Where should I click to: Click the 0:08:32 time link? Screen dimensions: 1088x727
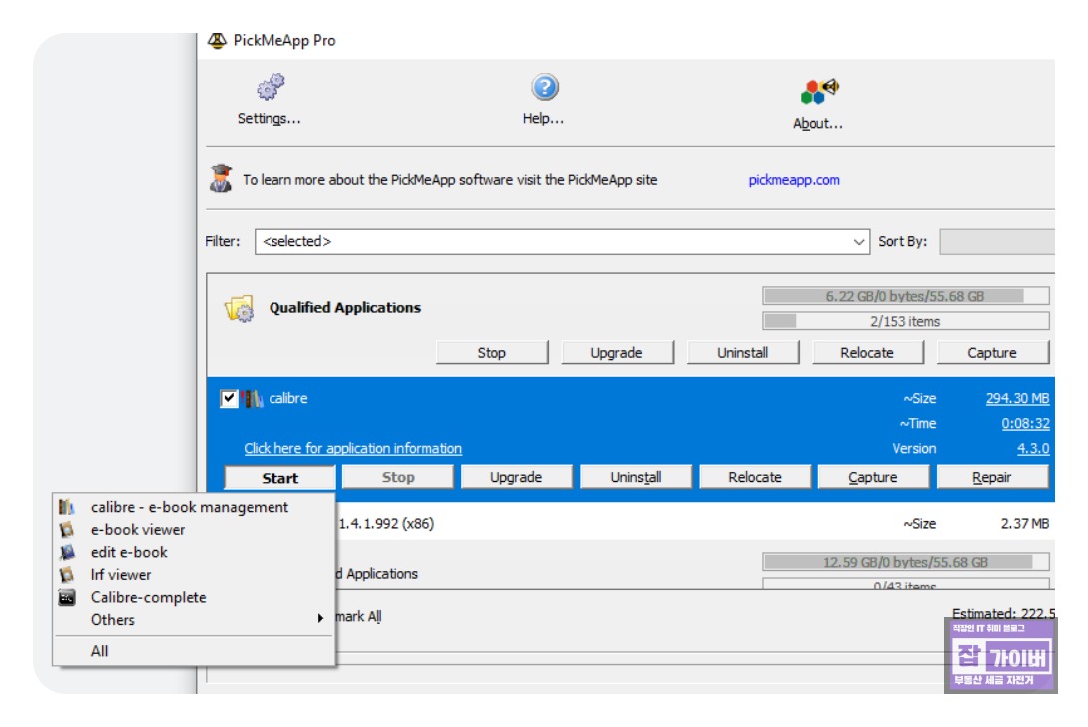point(1025,424)
